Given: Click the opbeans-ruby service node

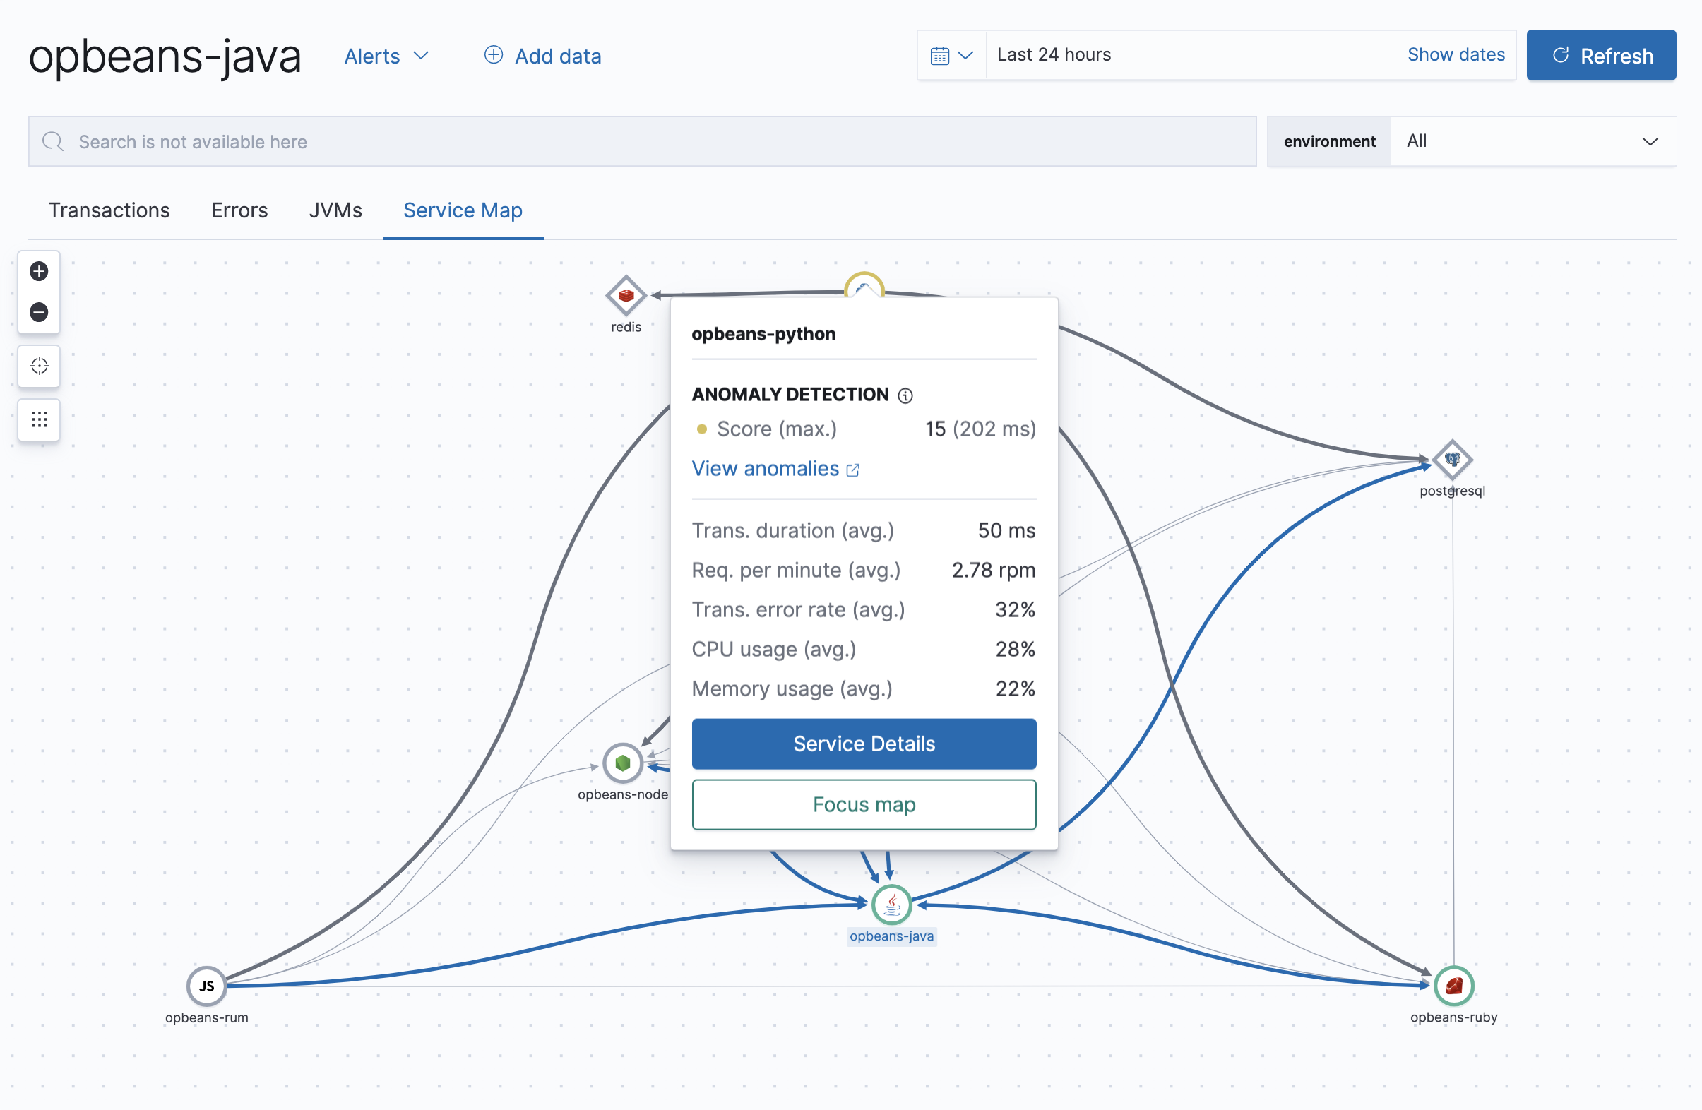Looking at the screenshot, I should coord(1455,986).
